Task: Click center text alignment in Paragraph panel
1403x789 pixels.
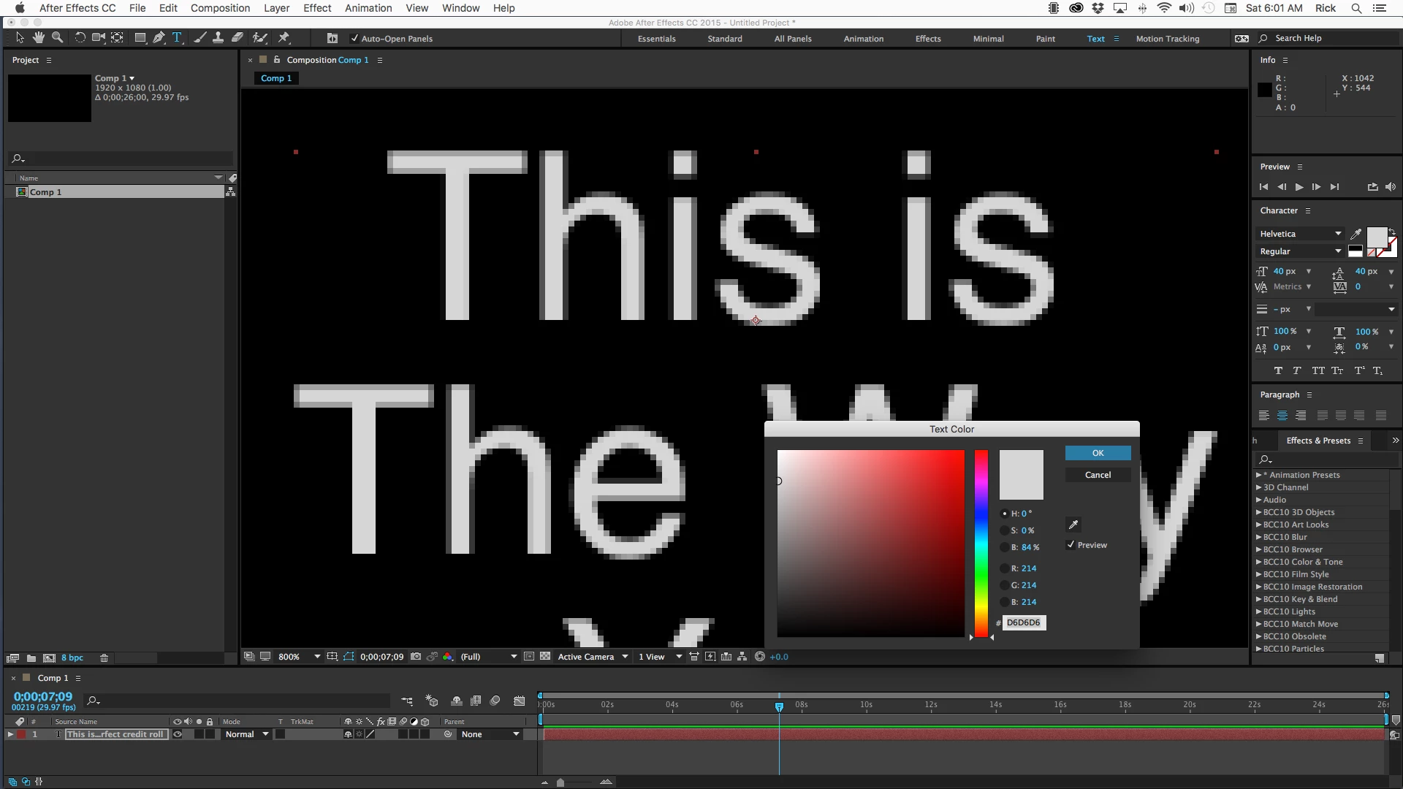Action: tap(1282, 416)
